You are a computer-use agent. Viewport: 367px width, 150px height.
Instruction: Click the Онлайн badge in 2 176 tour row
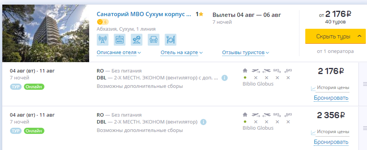[x=34, y=87]
